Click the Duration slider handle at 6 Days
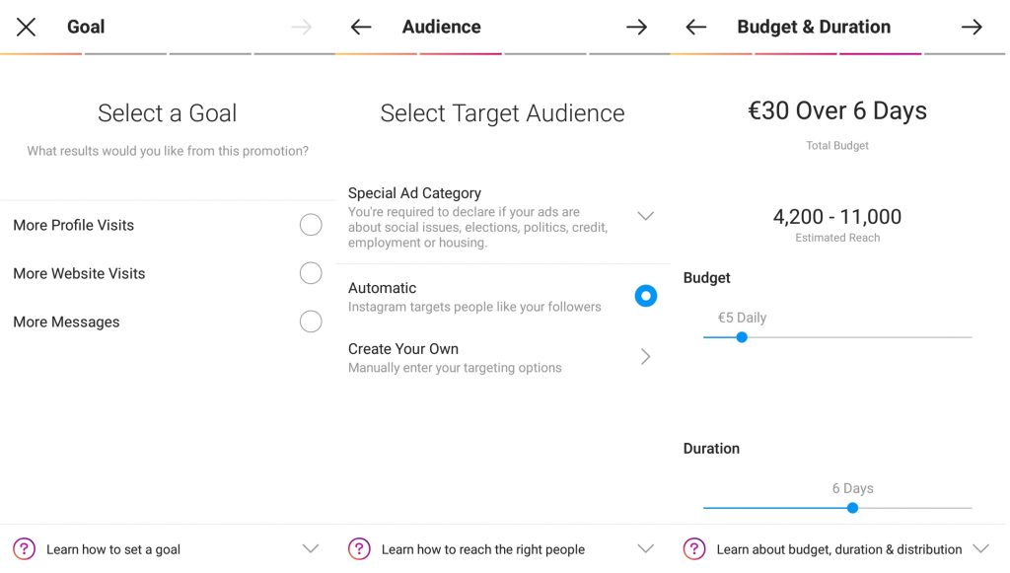The height and width of the screenshot is (573, 1010). coord(852,508)
